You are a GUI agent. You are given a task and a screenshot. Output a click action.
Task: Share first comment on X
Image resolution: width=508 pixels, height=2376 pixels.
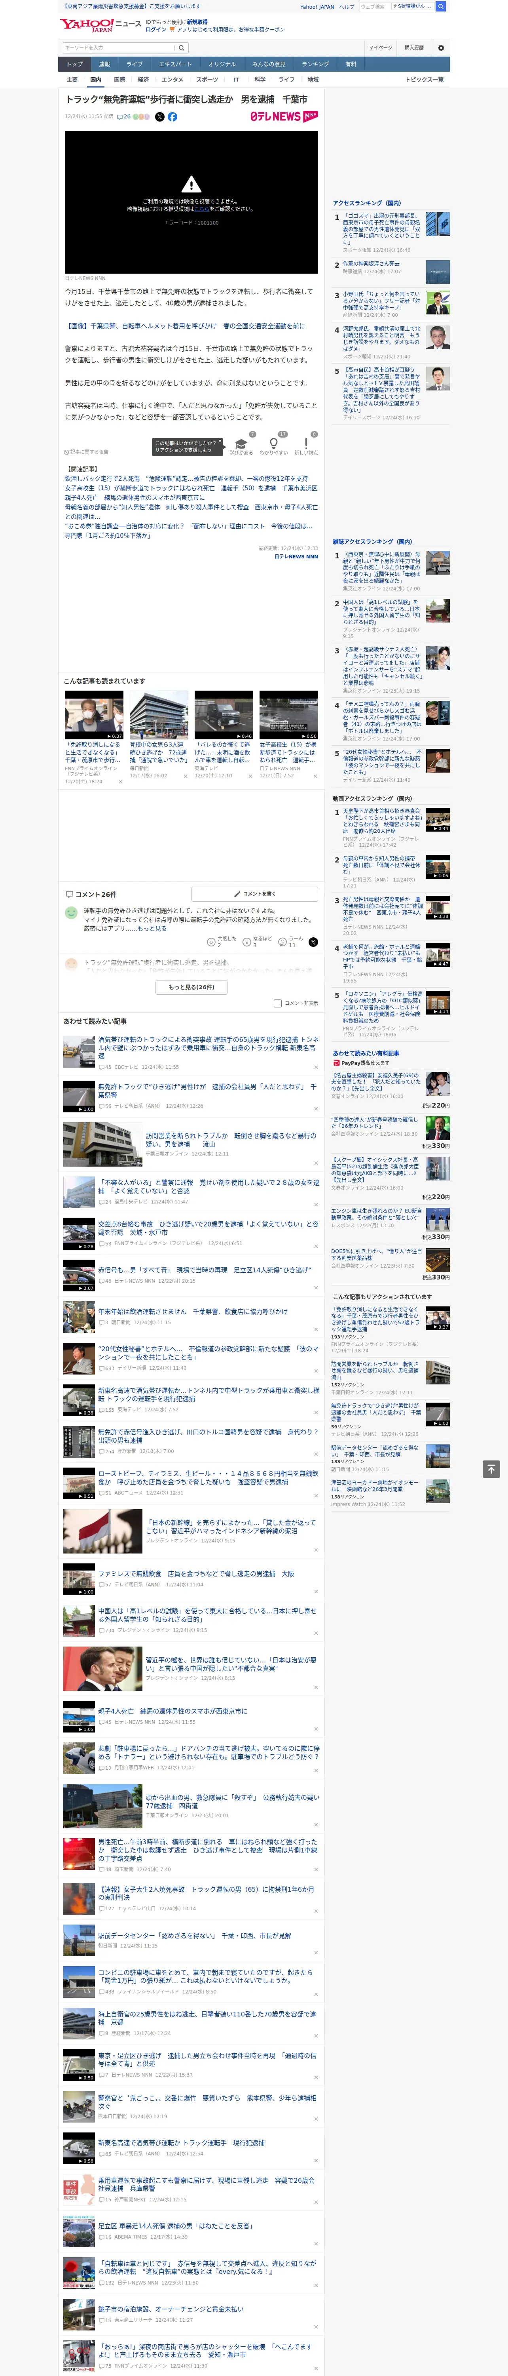click(313, 942)
